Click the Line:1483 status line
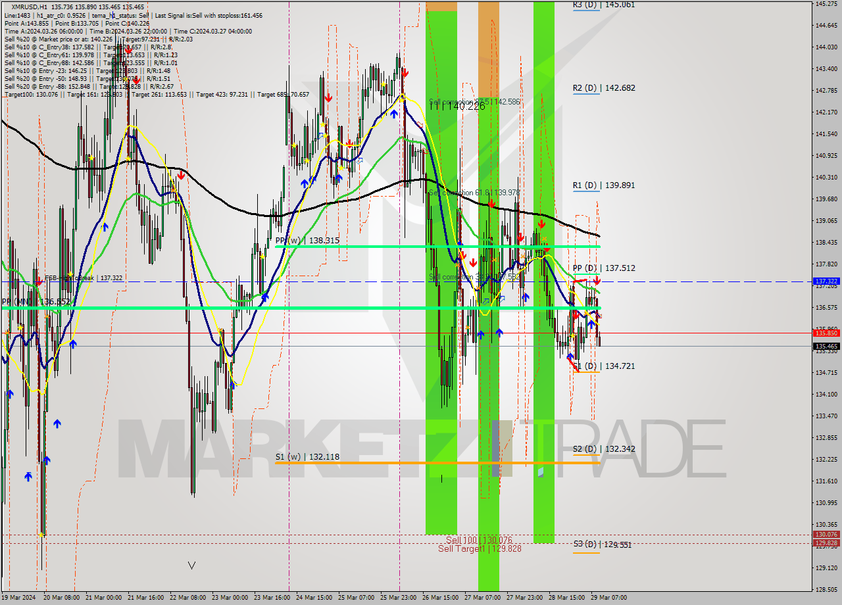The height and width of the screenshot is (605, 842). click(x=133, y=15)
